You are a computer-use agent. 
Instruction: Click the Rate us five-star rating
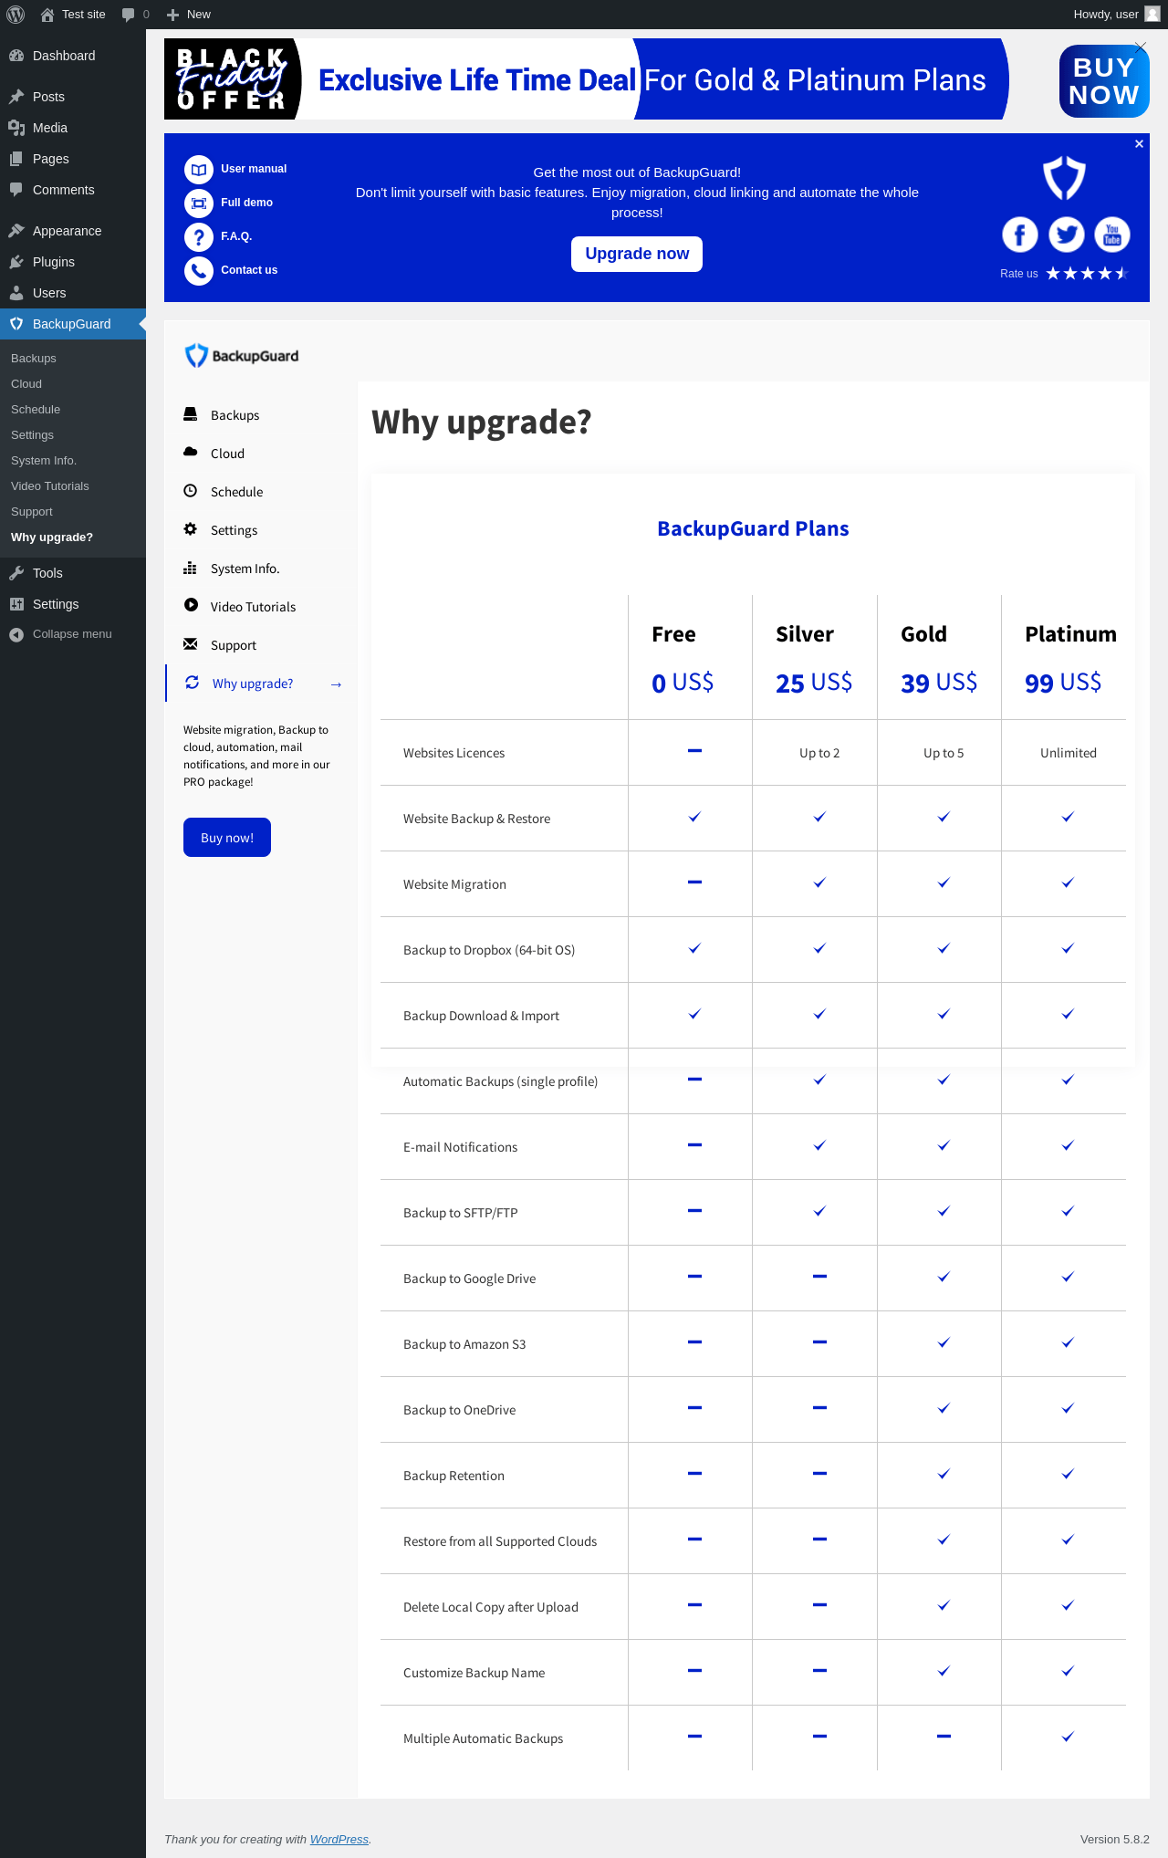click(1087, 274)
